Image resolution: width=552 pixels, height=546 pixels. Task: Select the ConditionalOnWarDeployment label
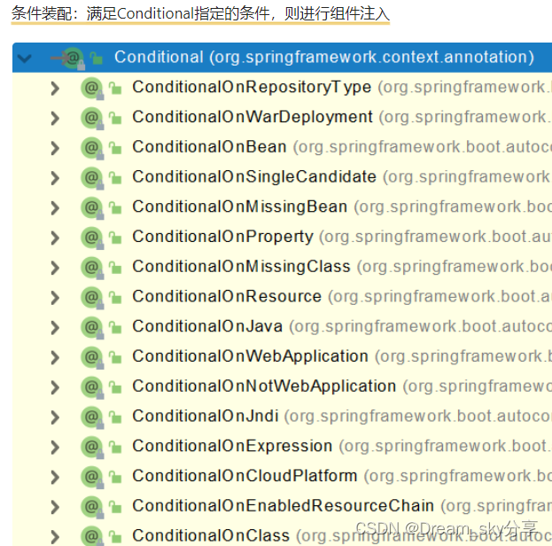pyautogui.click(x=253, y=117)
